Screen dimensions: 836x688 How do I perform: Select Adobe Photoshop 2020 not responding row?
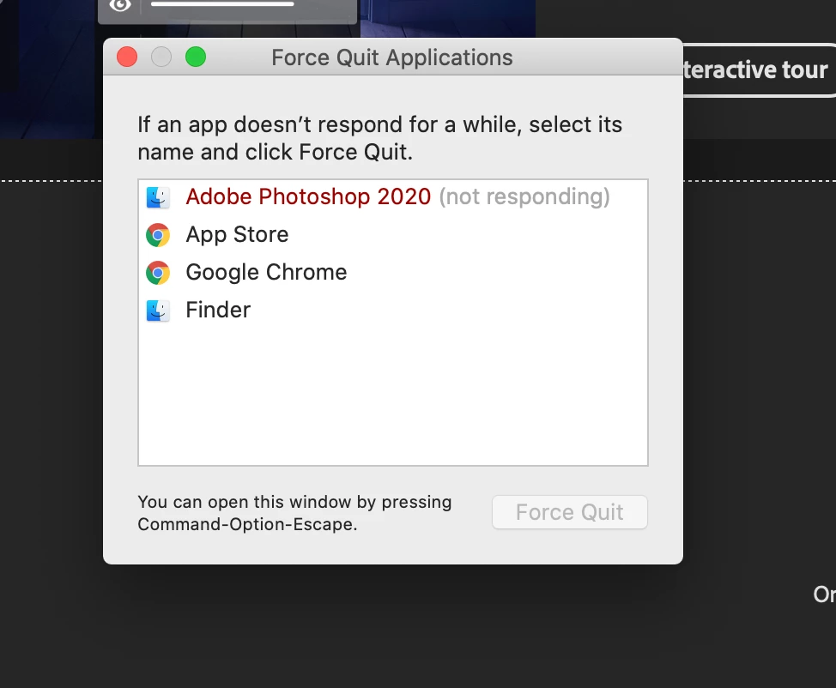pyautogui.click(x=393, y=197)
